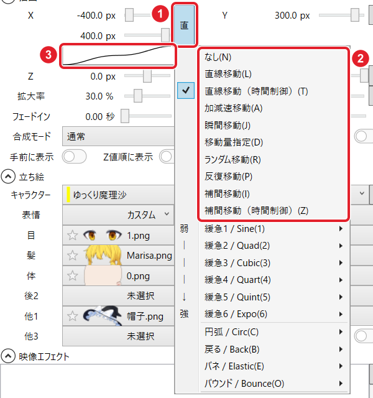
Task: Click the Z position slider
Action: point(147,76)
